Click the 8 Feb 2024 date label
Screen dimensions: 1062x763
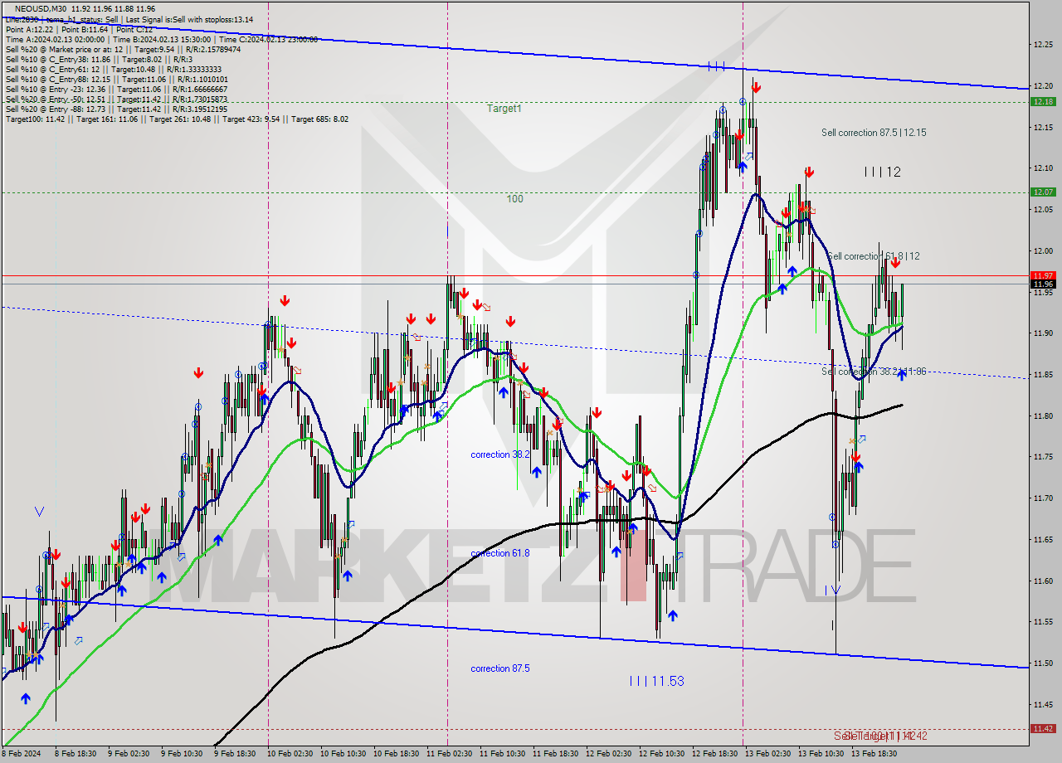coord(20,754)
